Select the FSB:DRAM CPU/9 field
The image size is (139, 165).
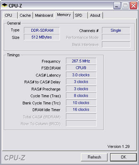[x=81, y=68]
